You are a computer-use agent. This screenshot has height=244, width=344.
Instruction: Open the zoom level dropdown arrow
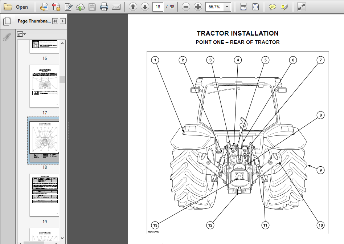point(227,7)
